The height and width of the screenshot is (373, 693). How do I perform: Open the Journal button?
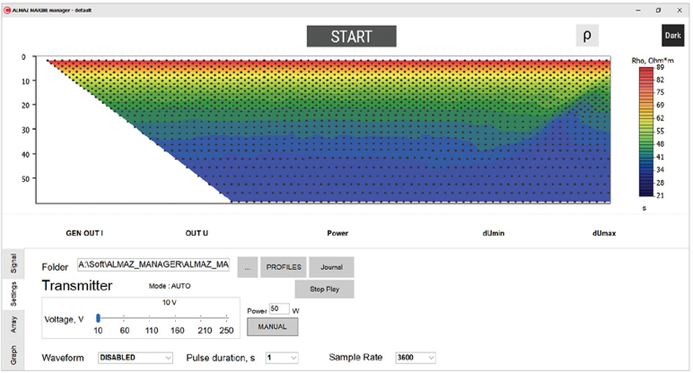point(331,266)
